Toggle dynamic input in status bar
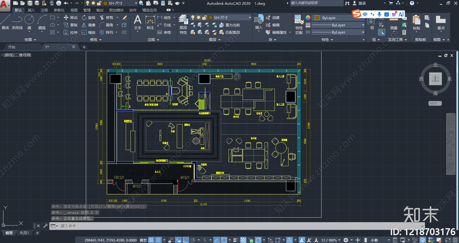The width and height of the screenshot is (459, 243). (x=178, y=240)
